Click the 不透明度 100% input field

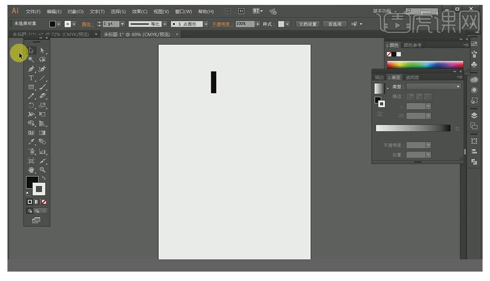point(245,24)
